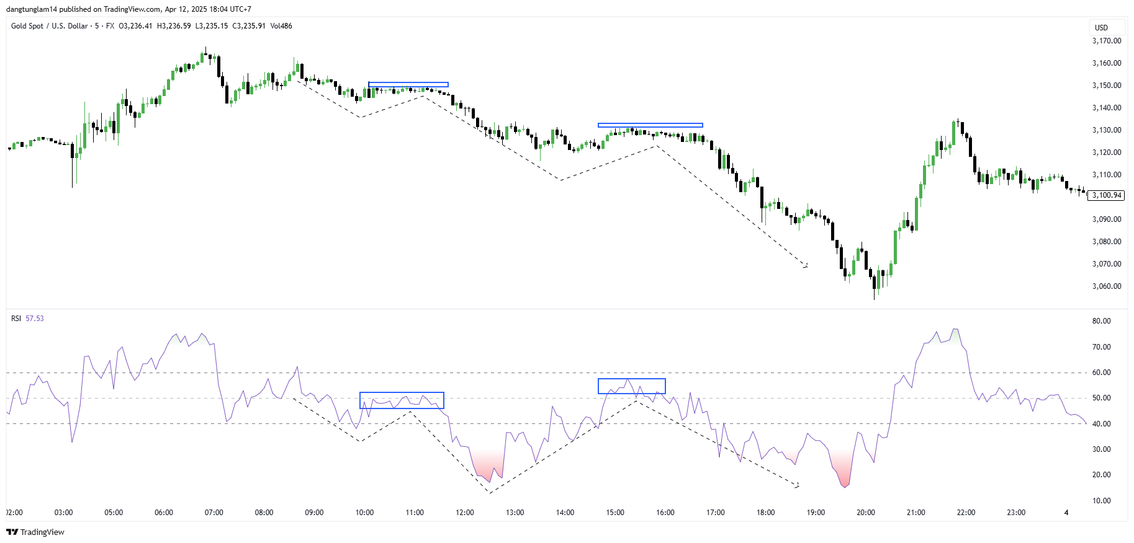Click the 07:00 time axis label
The height and width of the screenshot is (543, 1134).
tap(214, 513)
